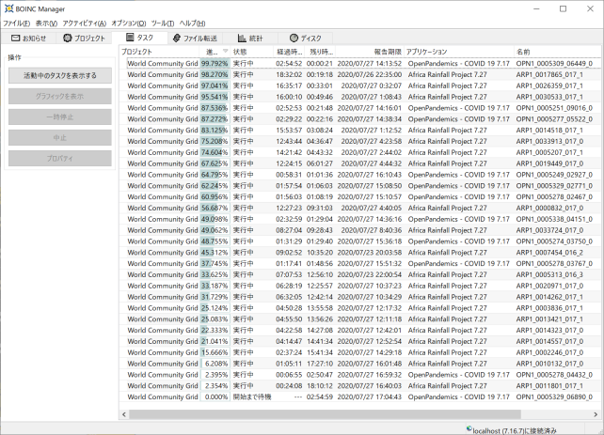This screenshot has height=435, width=604.
Task: Sort by the 報告期限 column header
Action: (370, 52)
